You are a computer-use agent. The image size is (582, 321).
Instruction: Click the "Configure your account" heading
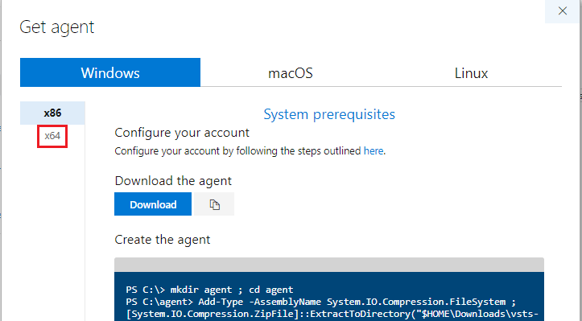(182, 133)
